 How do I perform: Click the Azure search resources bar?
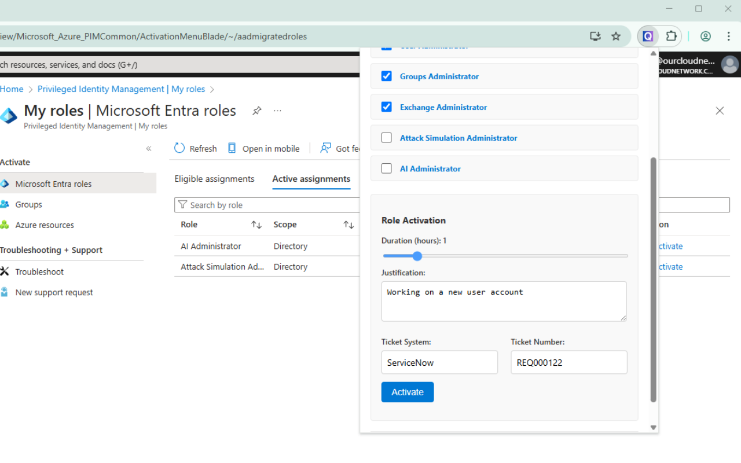point(179,64)
